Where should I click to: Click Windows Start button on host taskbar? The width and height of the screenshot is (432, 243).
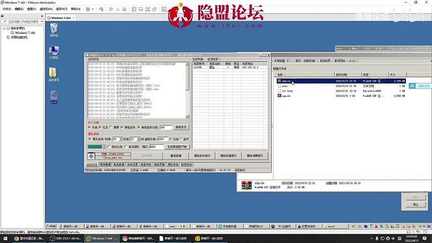pos(5,239)
